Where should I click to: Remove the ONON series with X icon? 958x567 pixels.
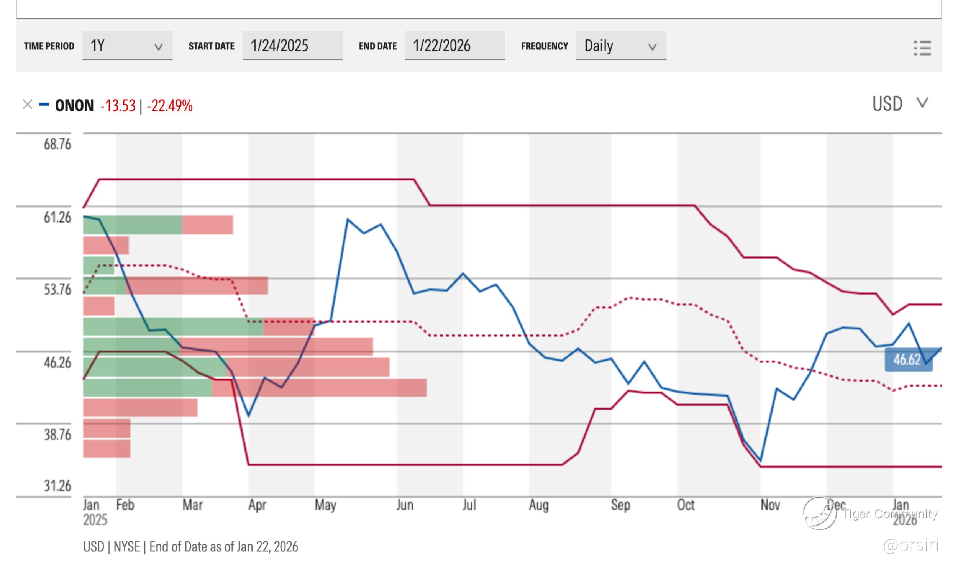27,104
